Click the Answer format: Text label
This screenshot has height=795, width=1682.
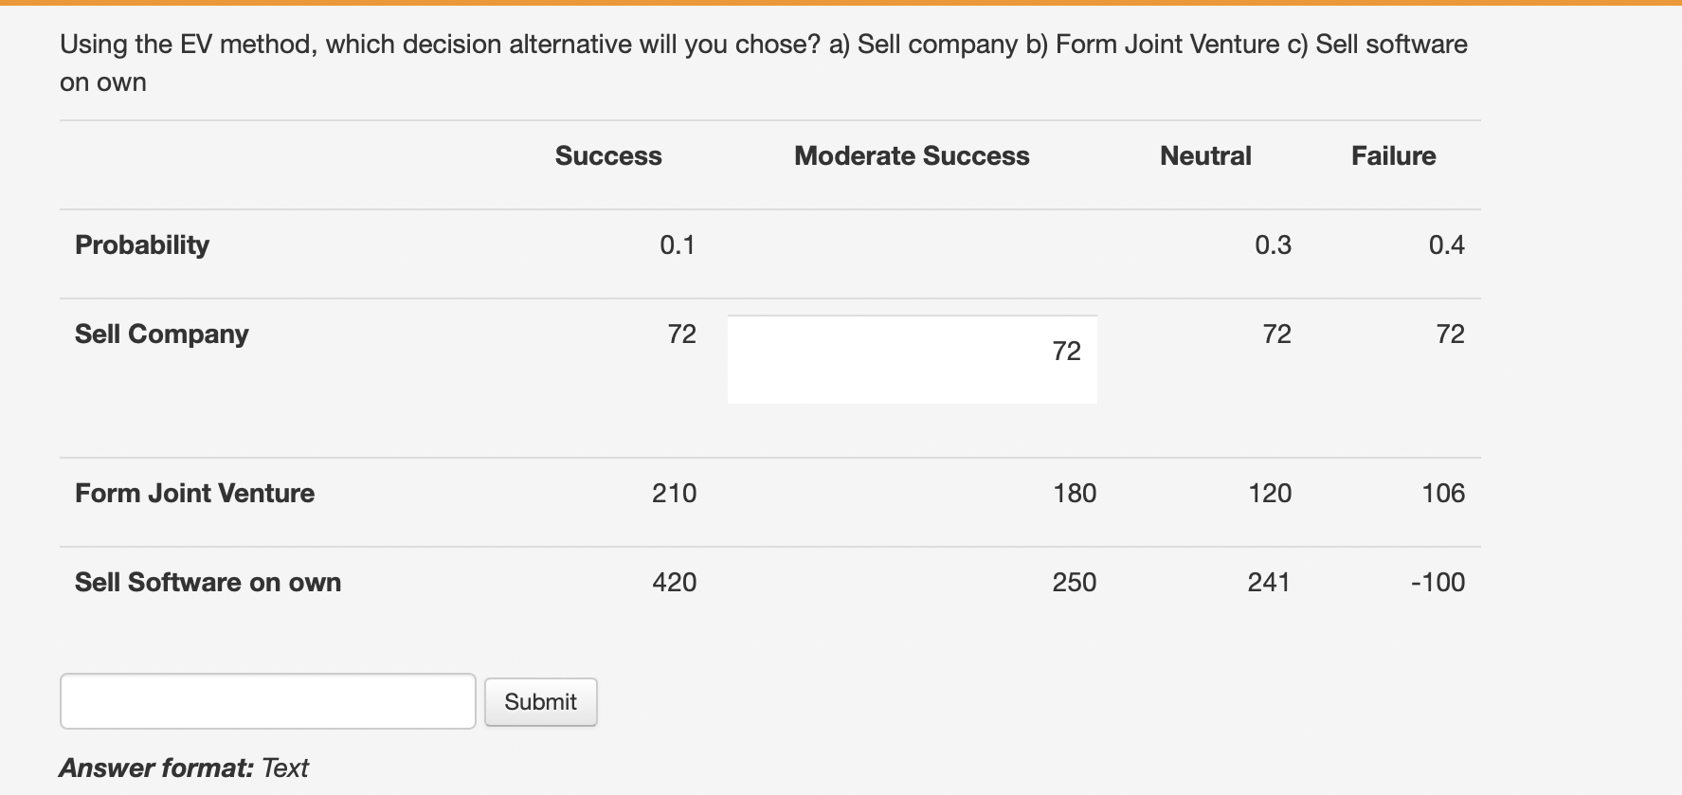183,768
